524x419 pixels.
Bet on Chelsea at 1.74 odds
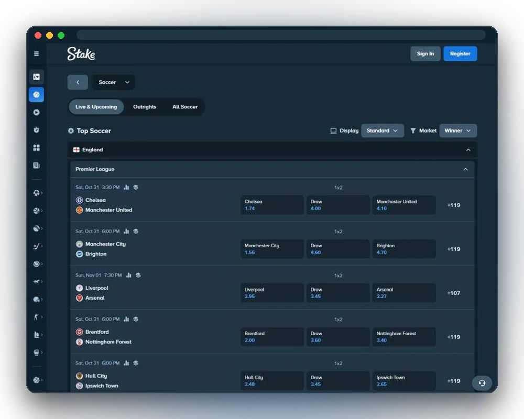[272, 205]
